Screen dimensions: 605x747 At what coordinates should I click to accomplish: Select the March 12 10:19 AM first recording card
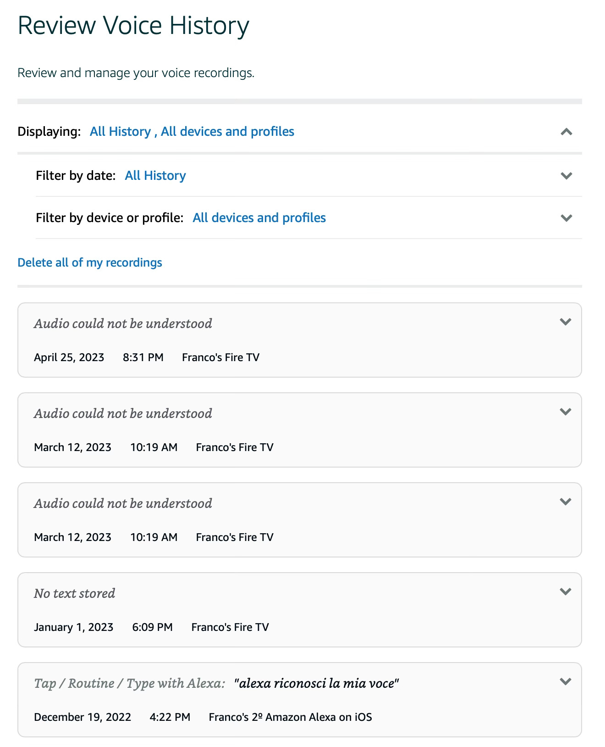click(300, 430)
